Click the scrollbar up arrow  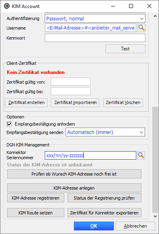(155, 16)
